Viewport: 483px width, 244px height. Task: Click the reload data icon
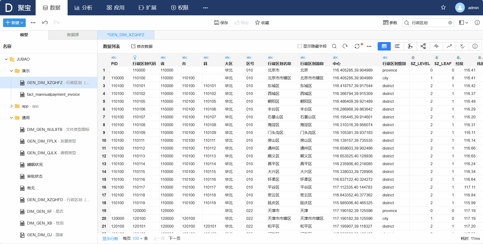pos(345,46)
